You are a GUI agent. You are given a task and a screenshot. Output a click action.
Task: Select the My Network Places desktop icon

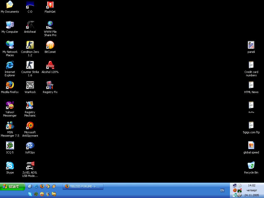[10, 48]
